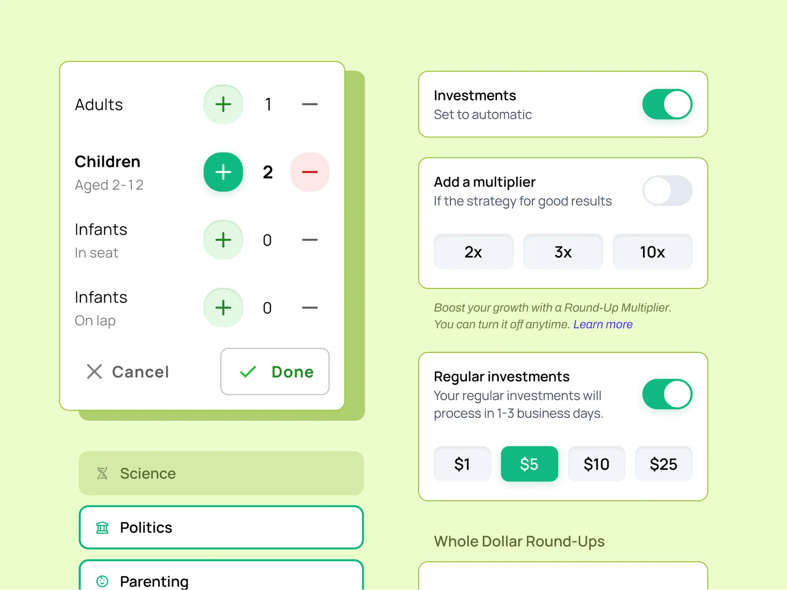787x590 pixels.
Task: Choose the 10x multiplier option
Action: [652, 252]
